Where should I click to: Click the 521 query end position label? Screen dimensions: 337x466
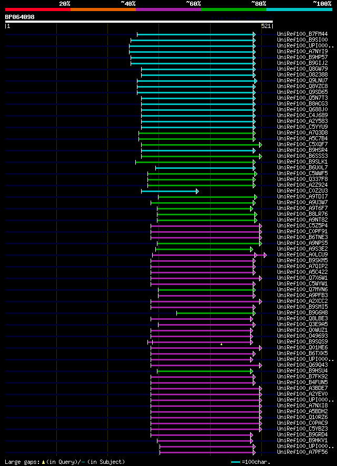tap(266, 26)
